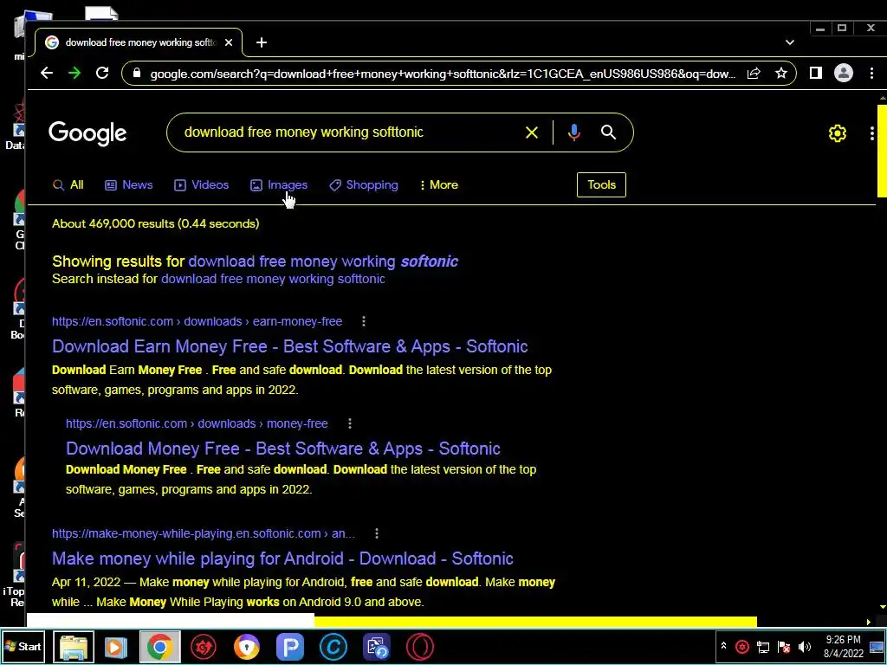Open volume control in system tray
This screenshot has width=887, height=665.
coord(805,647)
